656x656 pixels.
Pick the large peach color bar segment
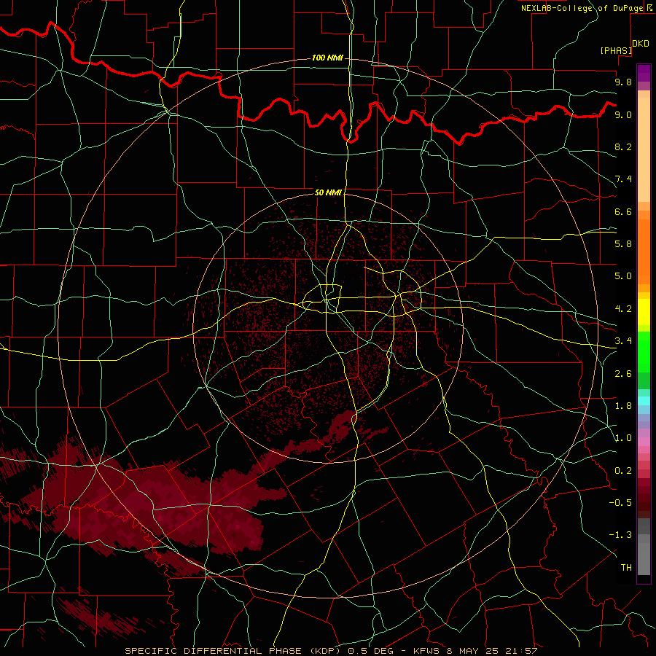pyautogui.click(x=644, y=149)
